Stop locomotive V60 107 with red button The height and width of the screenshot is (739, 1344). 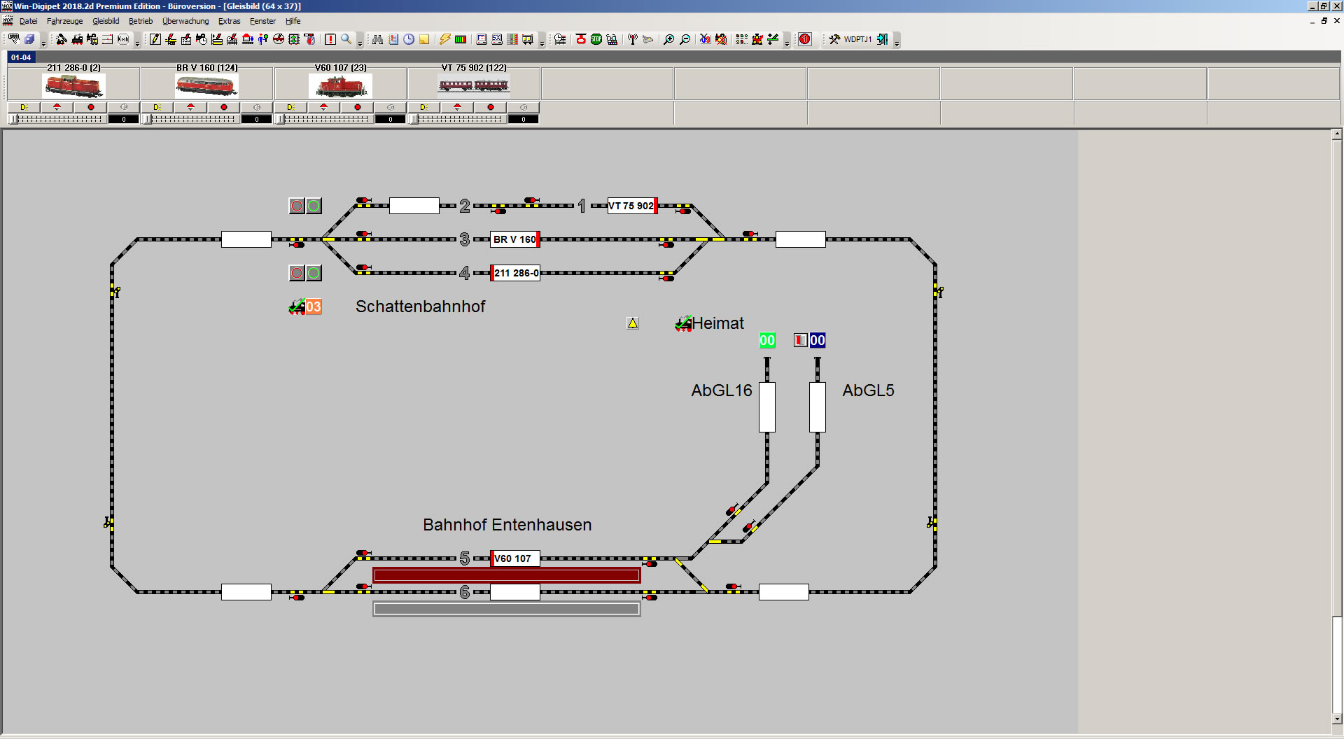(x=358, y=107)
